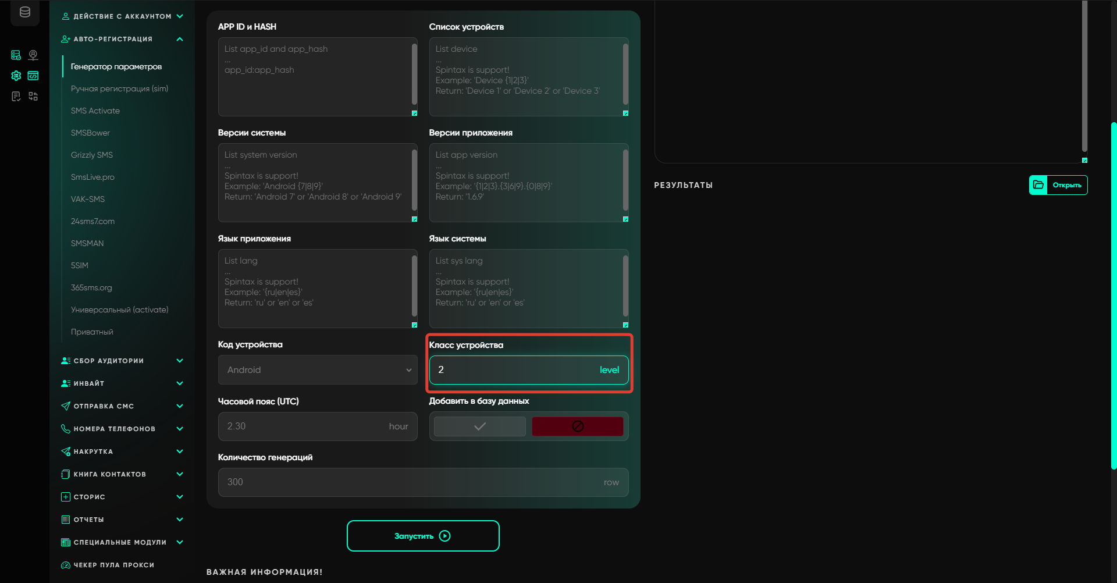1117x583 pixels.
Task: Click the swap squares icon in sidebar
Action: [x=33, y=97]
